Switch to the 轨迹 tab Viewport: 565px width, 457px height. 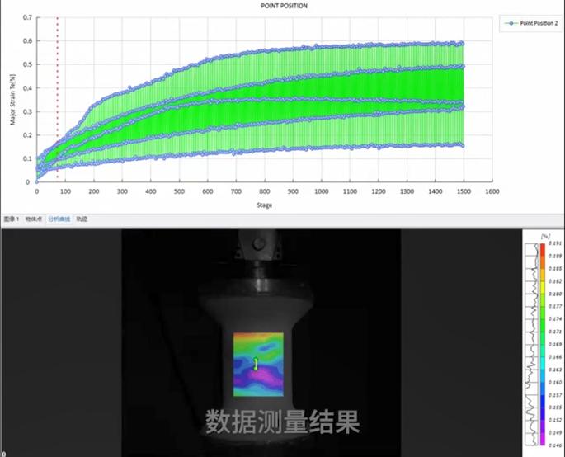coord(82,219)
